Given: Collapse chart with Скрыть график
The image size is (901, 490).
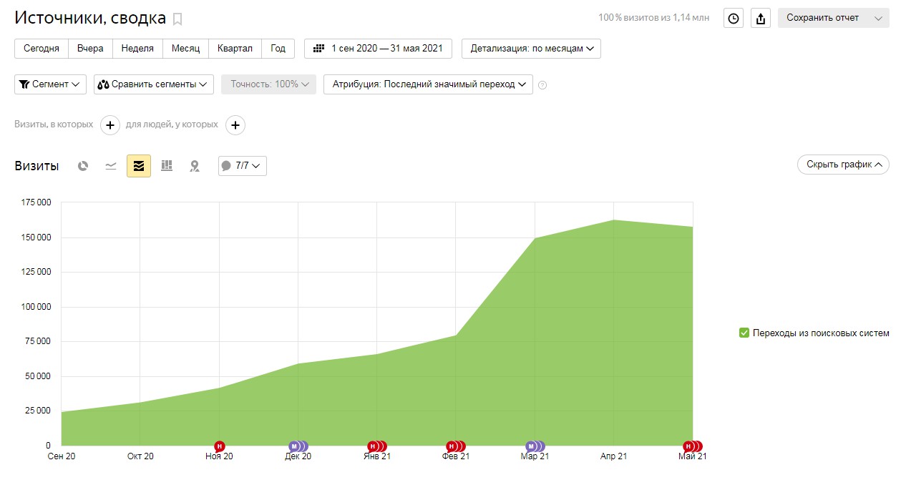Looking at the screenshot, I should 843,165.
